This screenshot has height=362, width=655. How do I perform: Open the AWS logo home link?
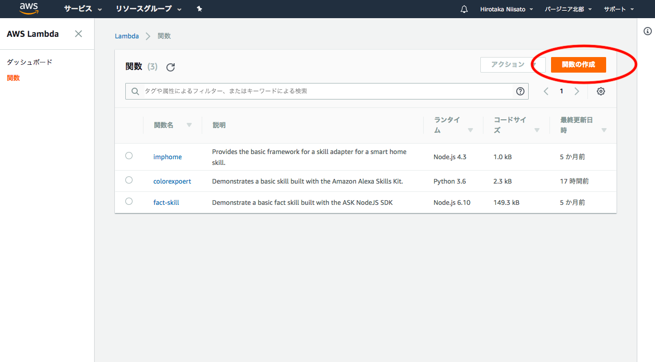point(29,8)
